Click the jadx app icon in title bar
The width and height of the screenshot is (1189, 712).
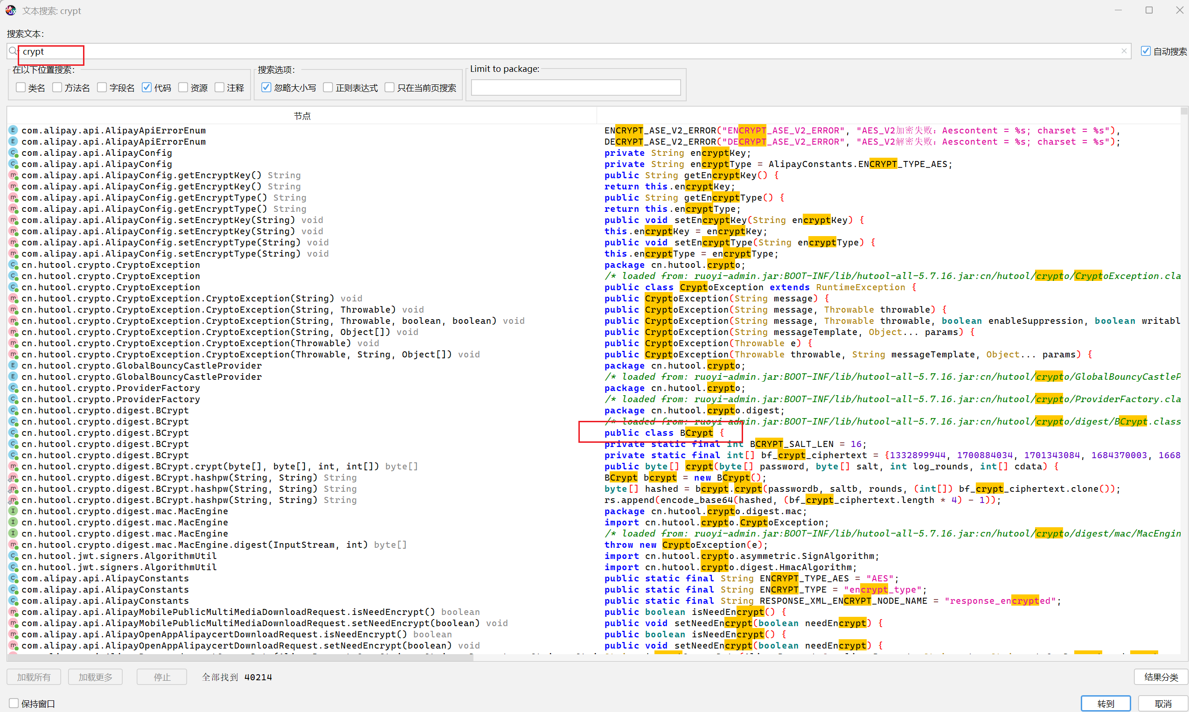point(11,10)
